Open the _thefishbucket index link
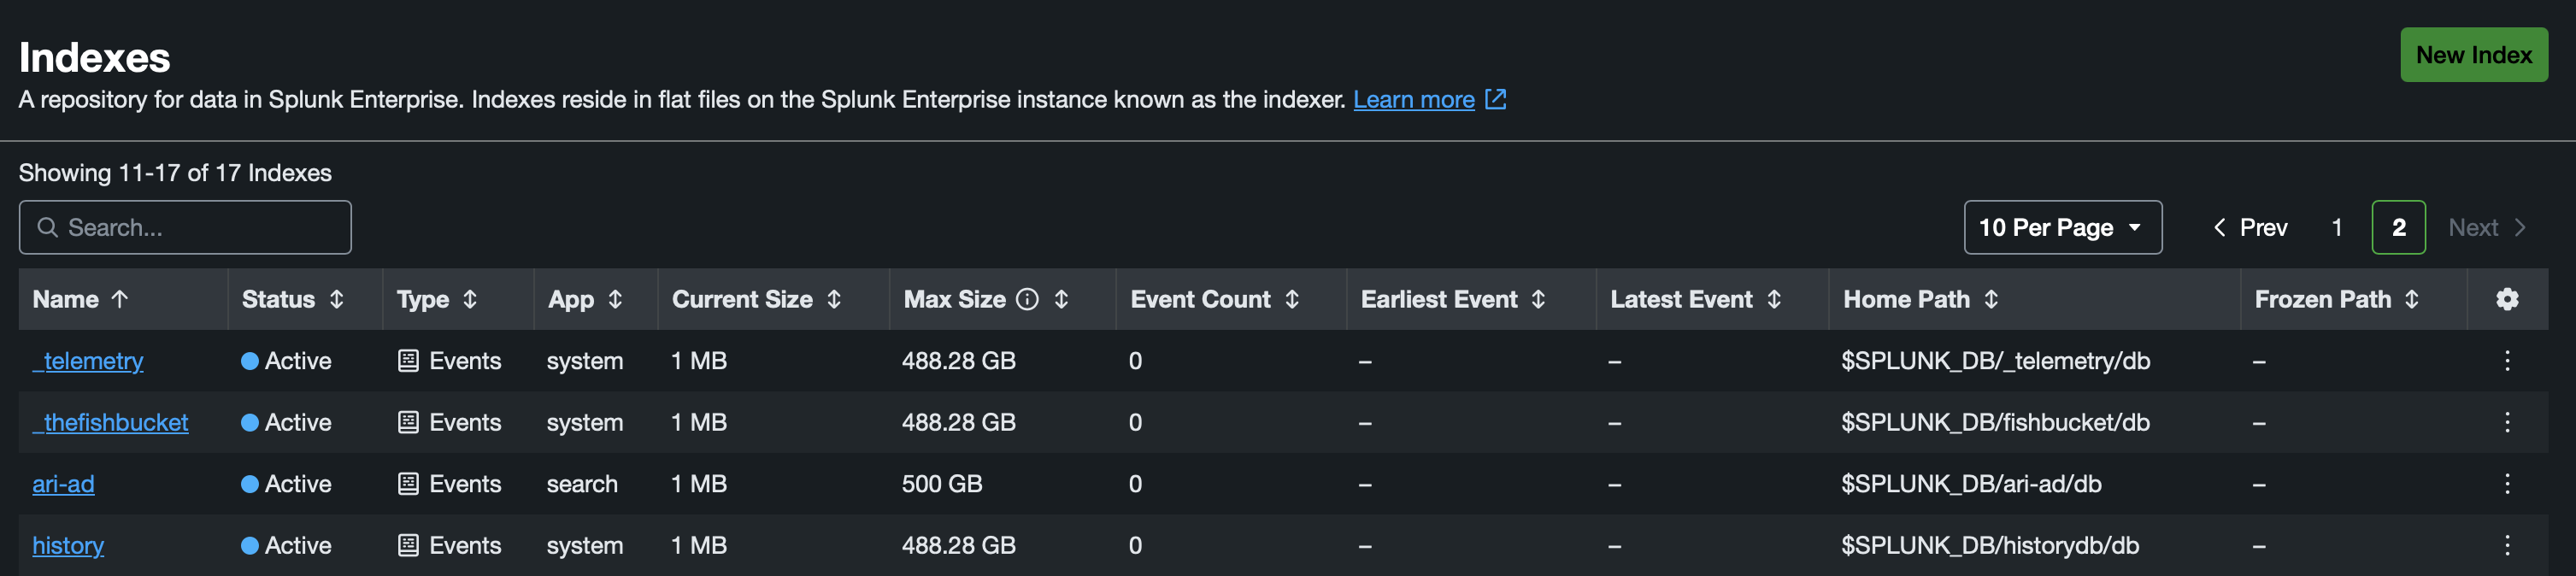The width and height of the screenshot is (2576, 576). 110,423
